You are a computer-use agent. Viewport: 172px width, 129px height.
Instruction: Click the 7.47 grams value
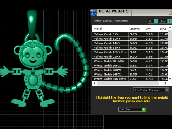(x=133, y=79)
